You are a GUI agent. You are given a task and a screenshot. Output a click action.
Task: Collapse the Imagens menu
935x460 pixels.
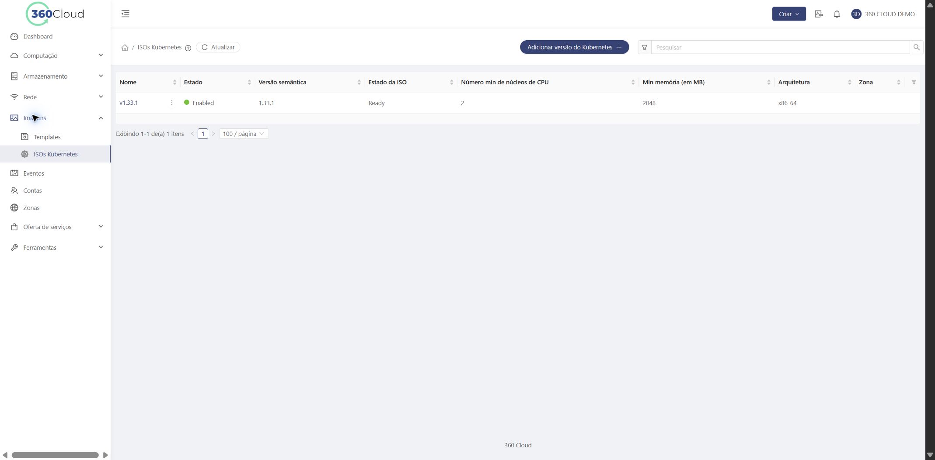56,118
